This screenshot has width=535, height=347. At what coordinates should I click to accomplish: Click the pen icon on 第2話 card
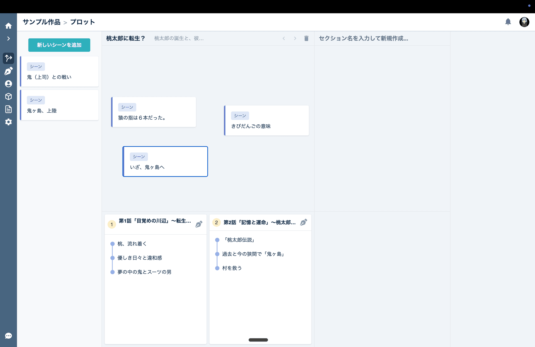pos(303,222)
